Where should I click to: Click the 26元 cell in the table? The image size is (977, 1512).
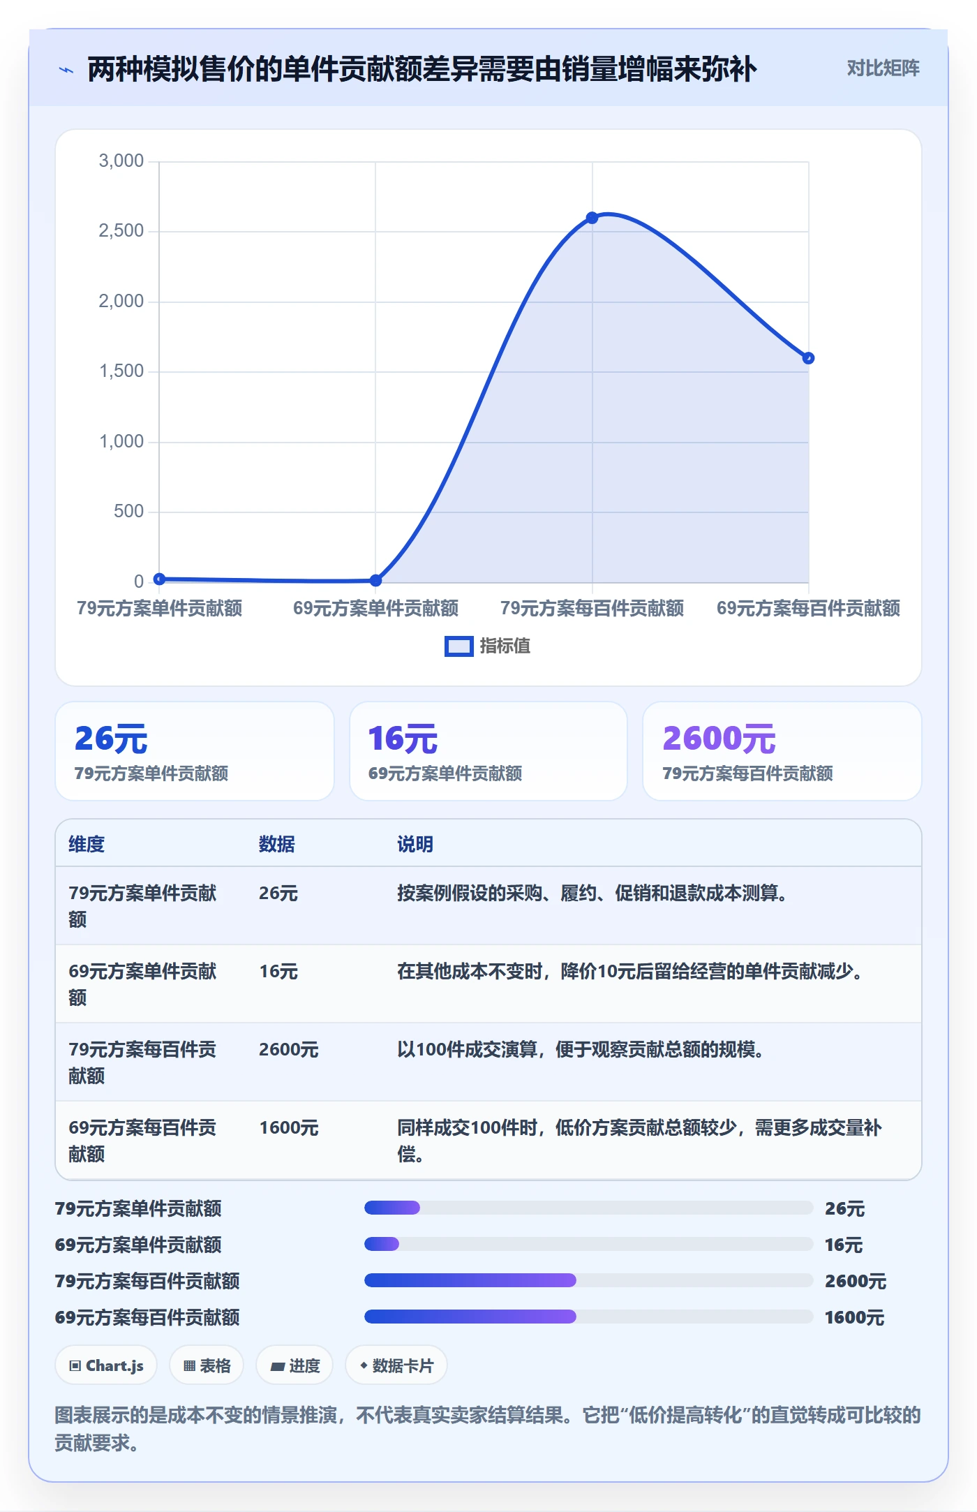click(x=278, y=893)
